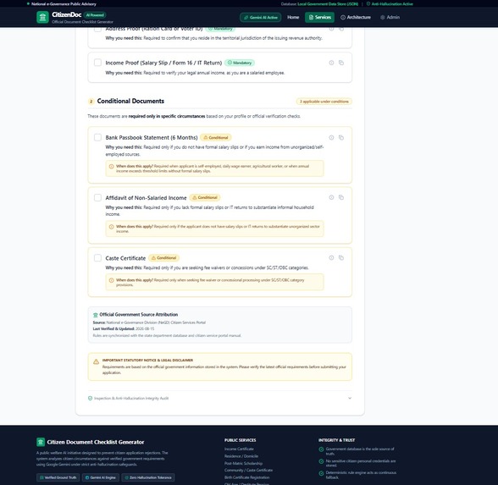Click the When does this apply icon under Caste Certificate
This screenshot has width=498, height=485.
111,280
